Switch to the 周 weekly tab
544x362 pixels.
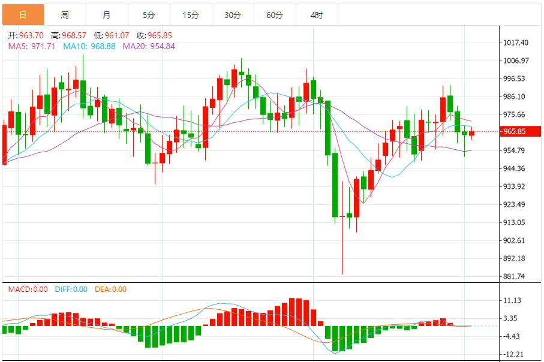65,15
